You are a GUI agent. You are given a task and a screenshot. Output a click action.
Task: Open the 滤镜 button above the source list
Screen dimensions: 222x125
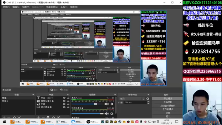coord(64,90)
